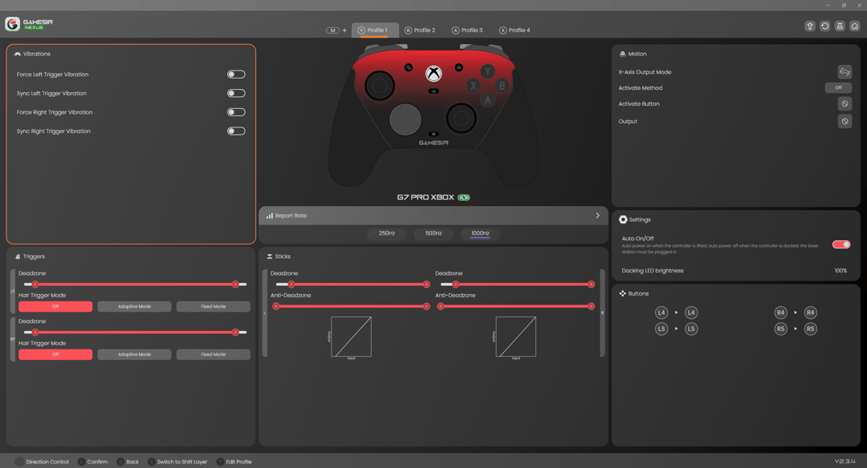Set LT Hair Trigger to Fixed Mode
Image resolution: width=867 pixels, height=468 pixels.
(213, 306)
